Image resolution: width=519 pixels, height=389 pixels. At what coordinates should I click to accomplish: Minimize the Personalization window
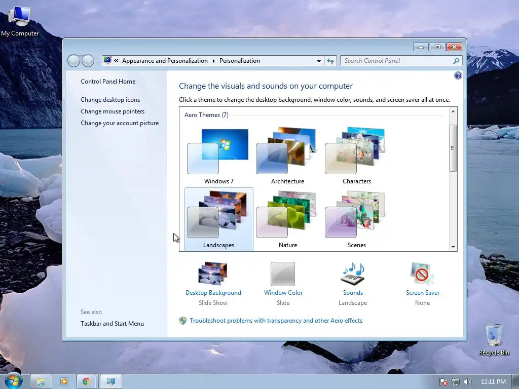pyautogui.click(x=421, y=47)
